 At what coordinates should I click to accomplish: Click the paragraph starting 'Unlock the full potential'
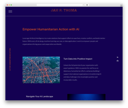pyautogui.click(x=82, y=73)
